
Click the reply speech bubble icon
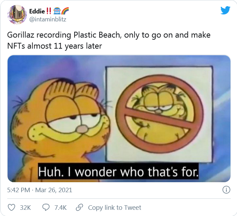(46, 207)
